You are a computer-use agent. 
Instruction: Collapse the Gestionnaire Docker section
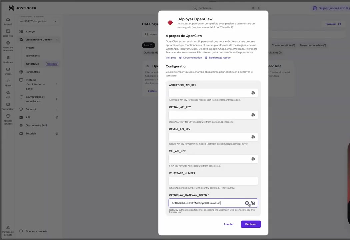click(56, 39)
